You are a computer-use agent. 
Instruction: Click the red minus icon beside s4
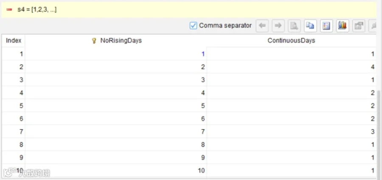coord(9,10)
